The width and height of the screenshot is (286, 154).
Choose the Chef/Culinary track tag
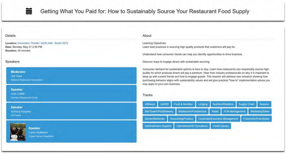pos(221,126)
